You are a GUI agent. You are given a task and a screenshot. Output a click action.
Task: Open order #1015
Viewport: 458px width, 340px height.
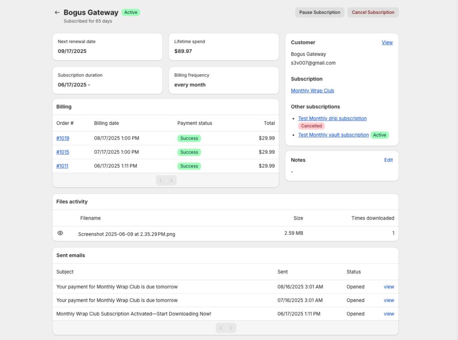(x=63, y=152)
